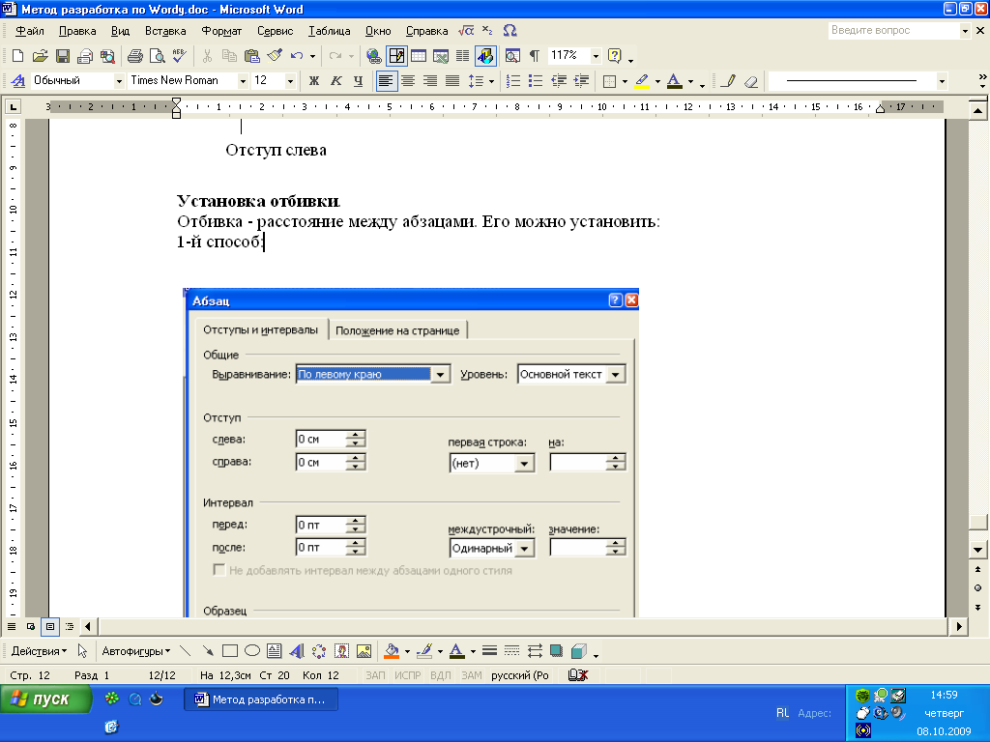
Task: Click the Save floppy disk icon
Action: [x=62, y=56]
